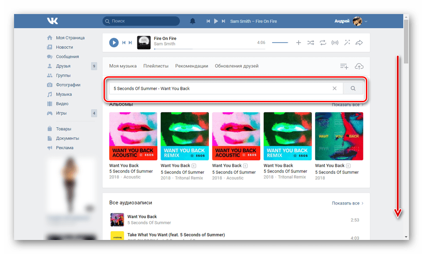Click the magnifier search button in music search

(x=353, y=89)
